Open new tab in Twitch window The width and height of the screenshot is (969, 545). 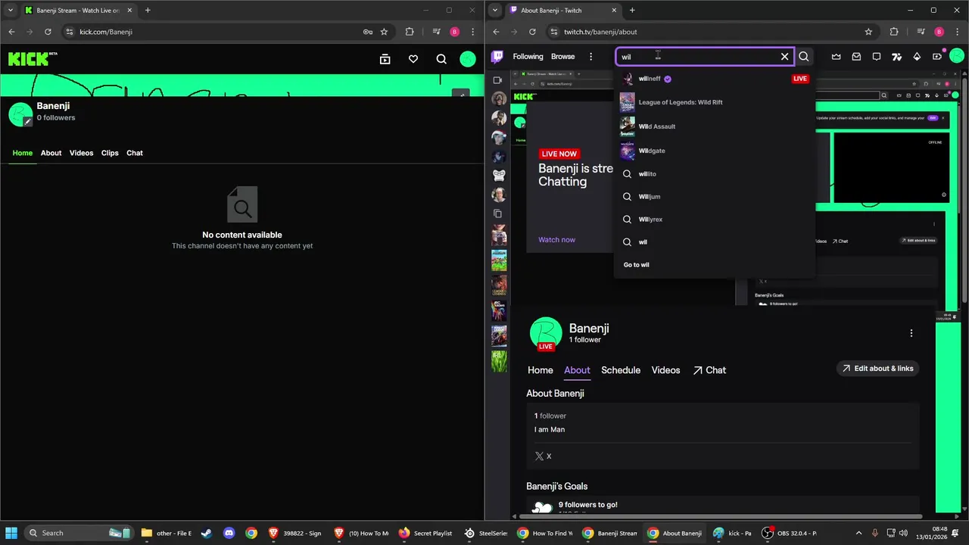click(x=632, y=11)
